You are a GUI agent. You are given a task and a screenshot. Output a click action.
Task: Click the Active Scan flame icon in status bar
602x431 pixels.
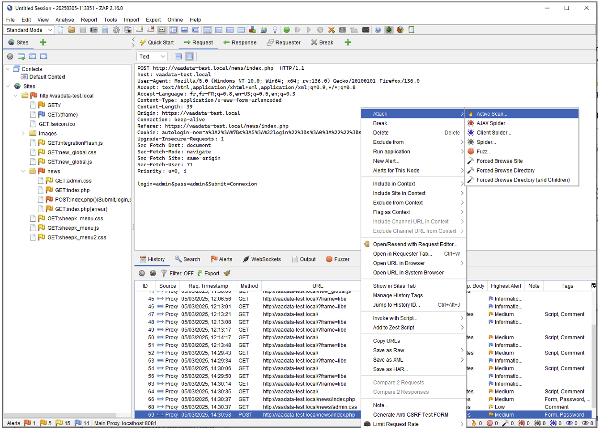(x=474, y=423)
